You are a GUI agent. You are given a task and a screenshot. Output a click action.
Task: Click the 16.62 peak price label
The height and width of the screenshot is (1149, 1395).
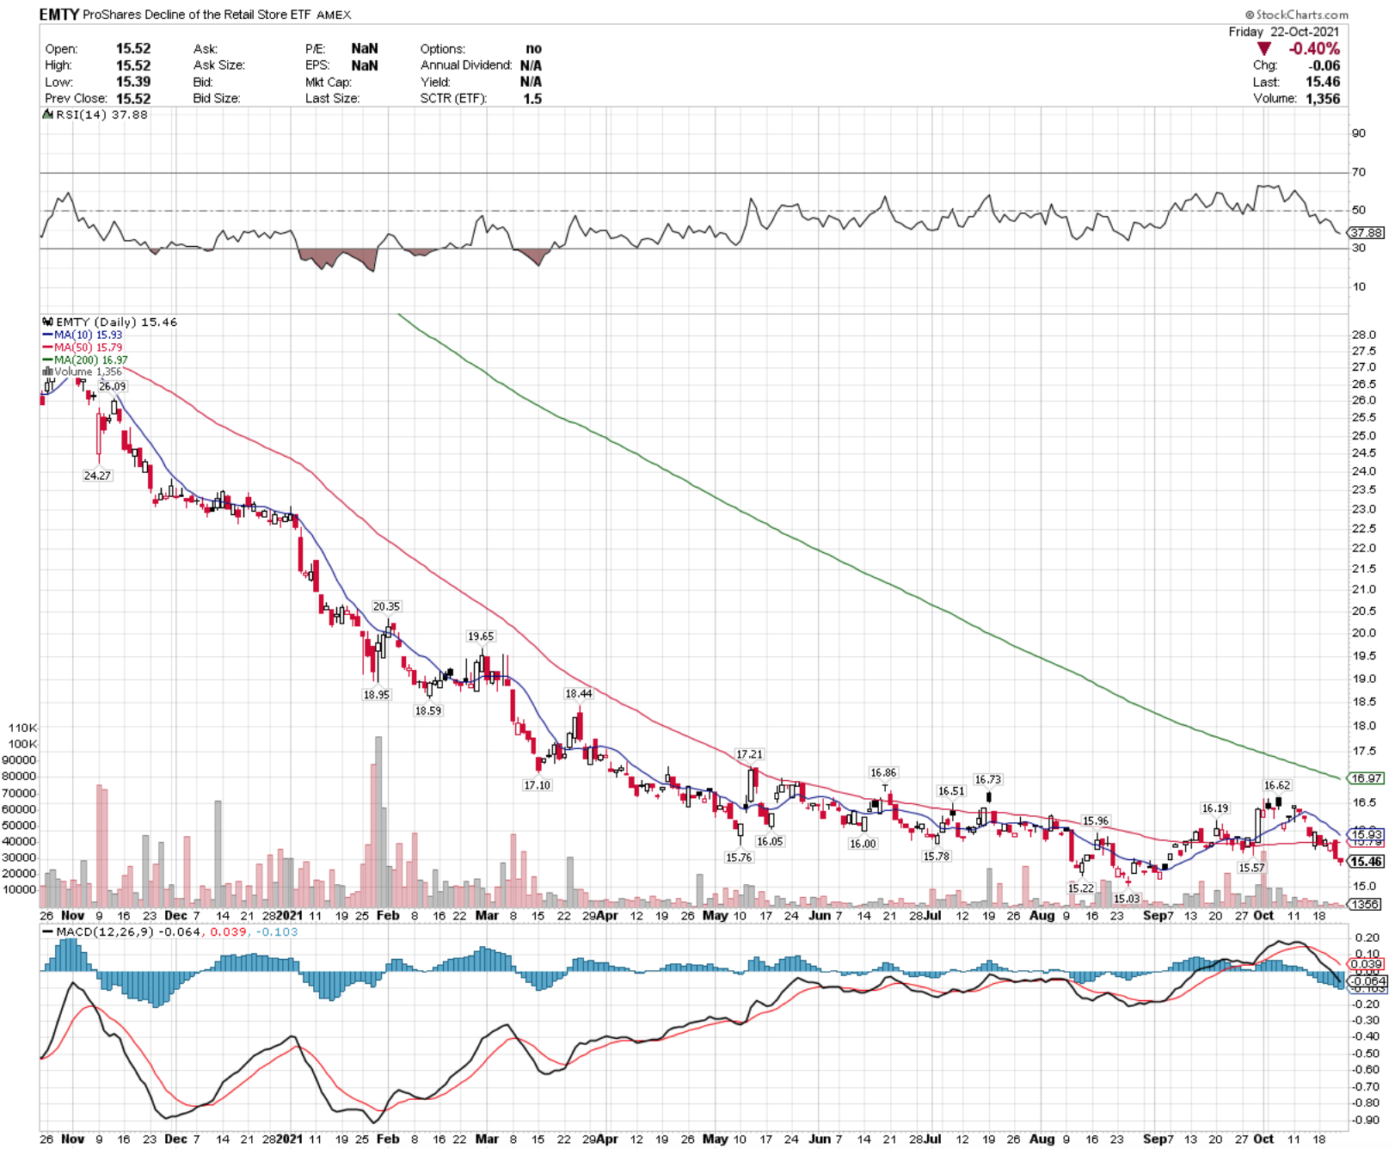(x=1276, y=784)
